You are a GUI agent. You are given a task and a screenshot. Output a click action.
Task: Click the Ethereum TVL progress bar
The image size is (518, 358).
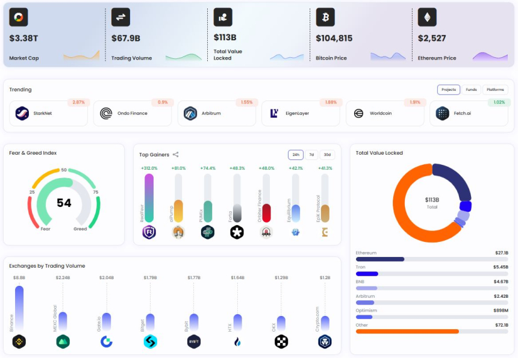(432, 259)
